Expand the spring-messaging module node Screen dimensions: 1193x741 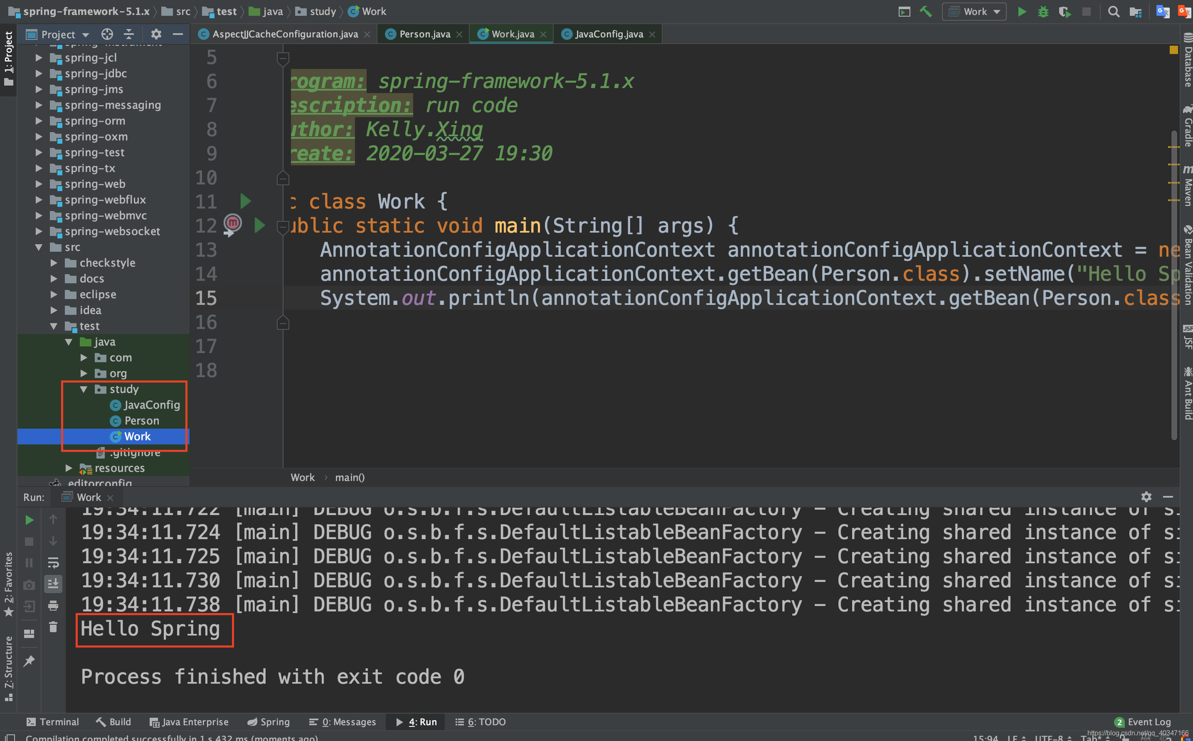39,105
